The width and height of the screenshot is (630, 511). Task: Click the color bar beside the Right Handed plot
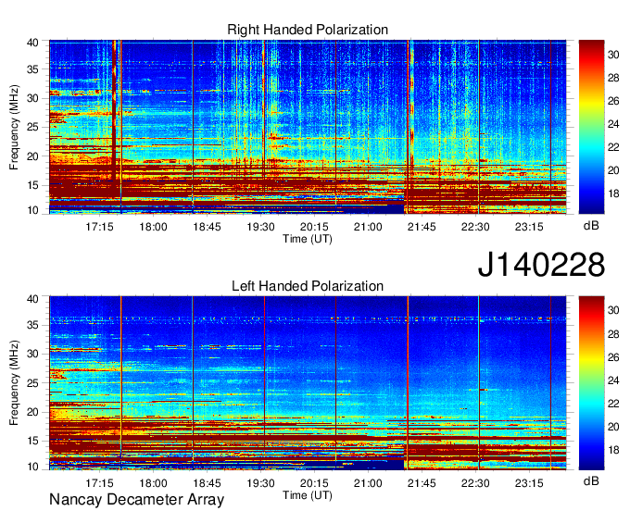pos(591,127)
